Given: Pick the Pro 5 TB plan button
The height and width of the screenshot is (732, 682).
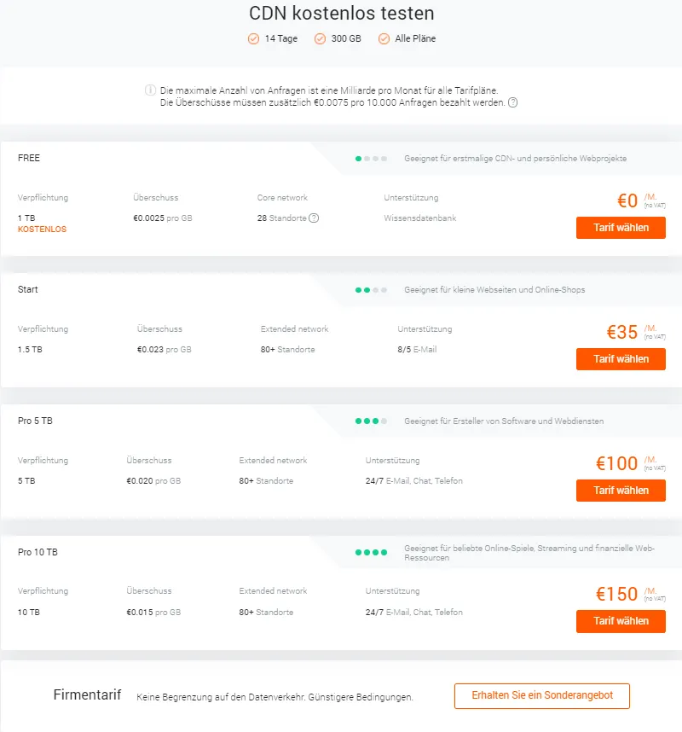Looking at the screenshot, I should [621, 491].
